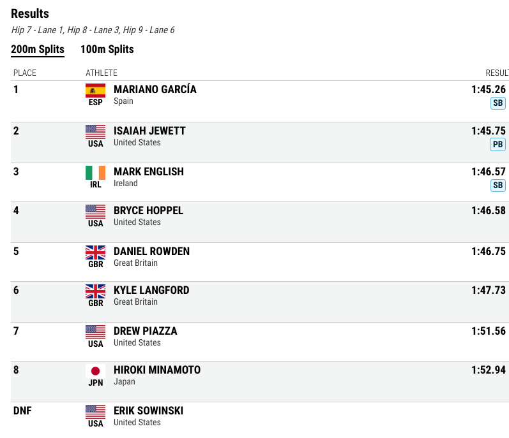Click the SB badge under 1:46.57

coord(498,186)
